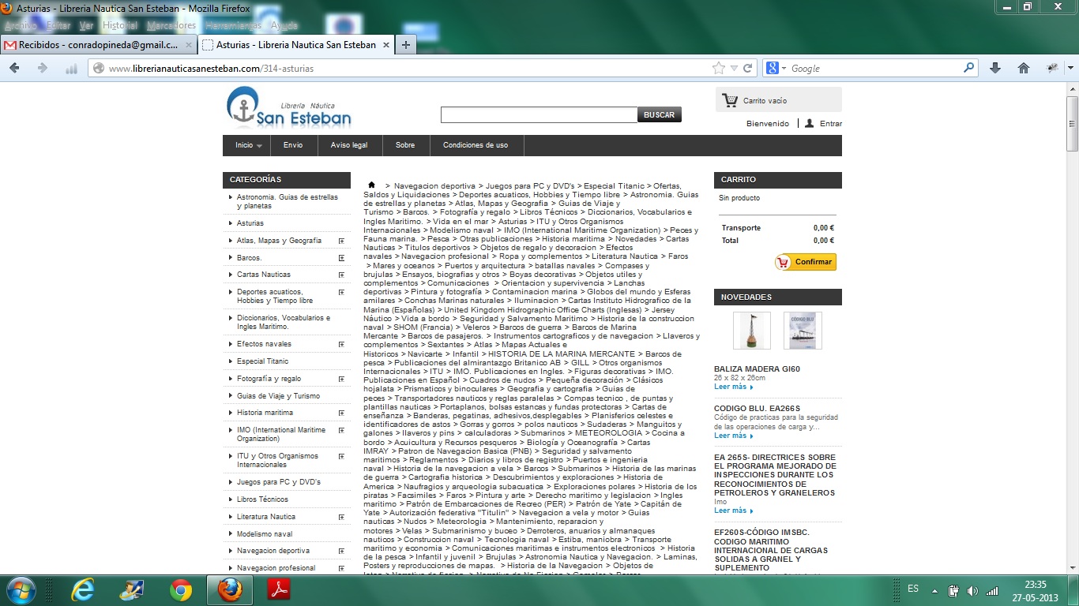Click the site identity icon in the address bar
This screenshot has width=1079, height=606.
98,69
